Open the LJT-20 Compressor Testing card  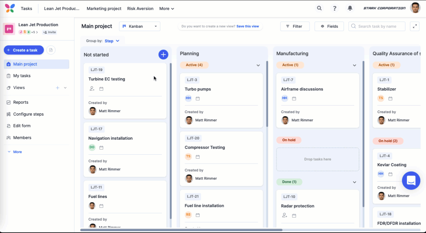point(221,159)
